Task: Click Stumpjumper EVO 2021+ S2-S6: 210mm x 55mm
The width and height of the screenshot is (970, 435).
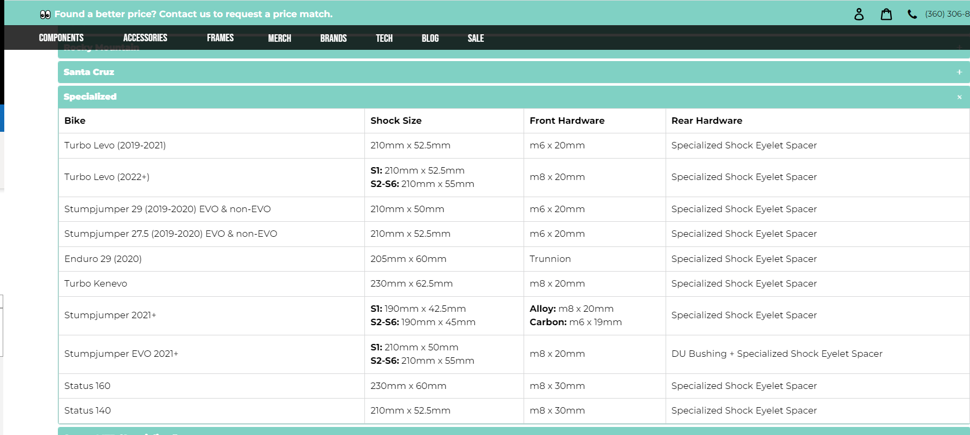Action: point(422,361)
